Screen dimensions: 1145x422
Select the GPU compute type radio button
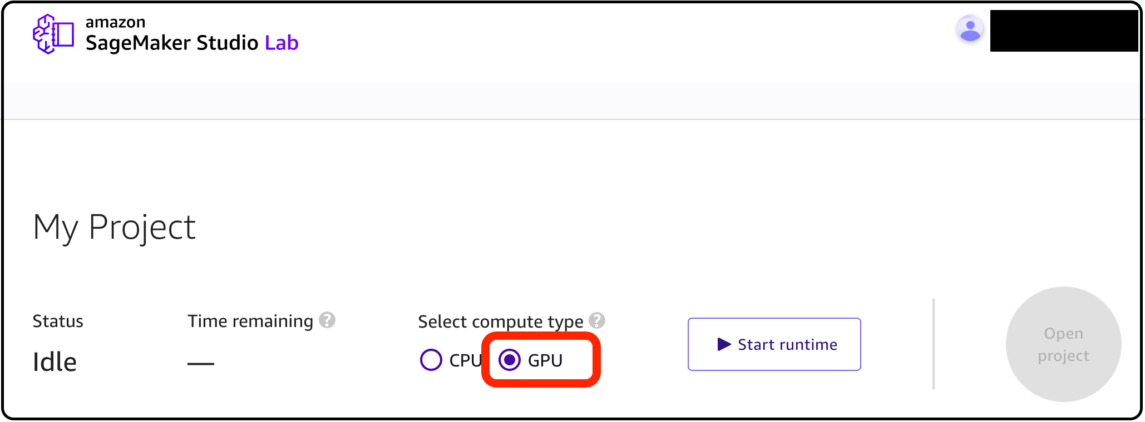(x=509, y=360)
